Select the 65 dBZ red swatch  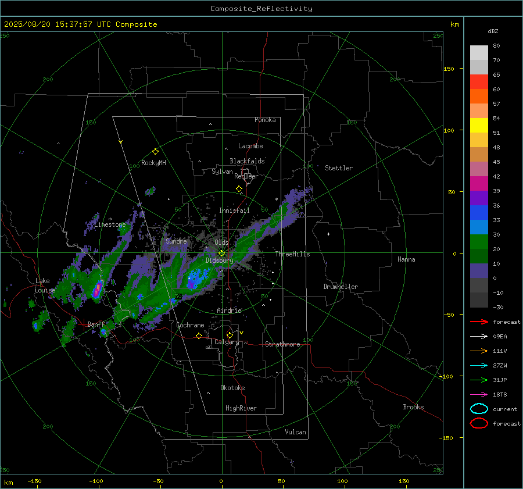pos(479,81)
